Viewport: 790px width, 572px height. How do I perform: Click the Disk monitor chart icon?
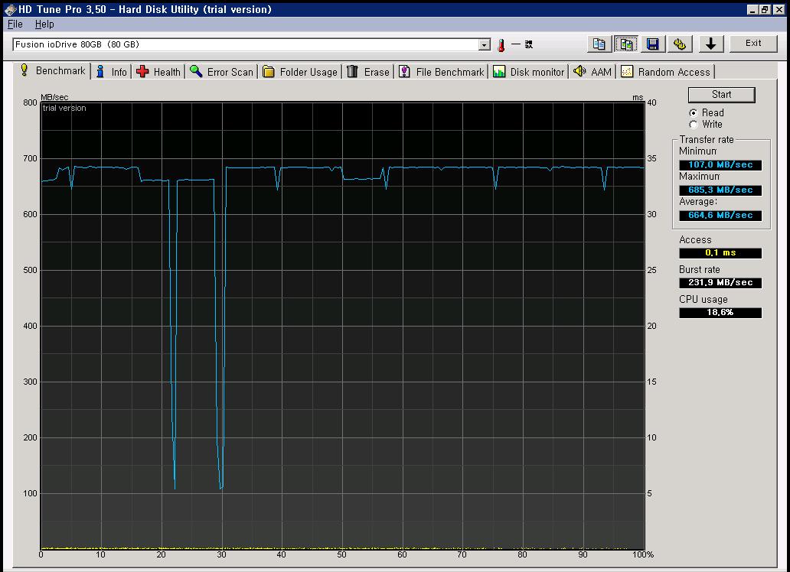[499, 72]
